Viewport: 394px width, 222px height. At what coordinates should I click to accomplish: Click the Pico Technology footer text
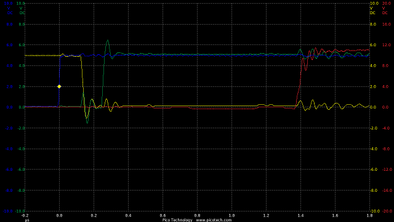pyautogui.click(x=177, y=220)
